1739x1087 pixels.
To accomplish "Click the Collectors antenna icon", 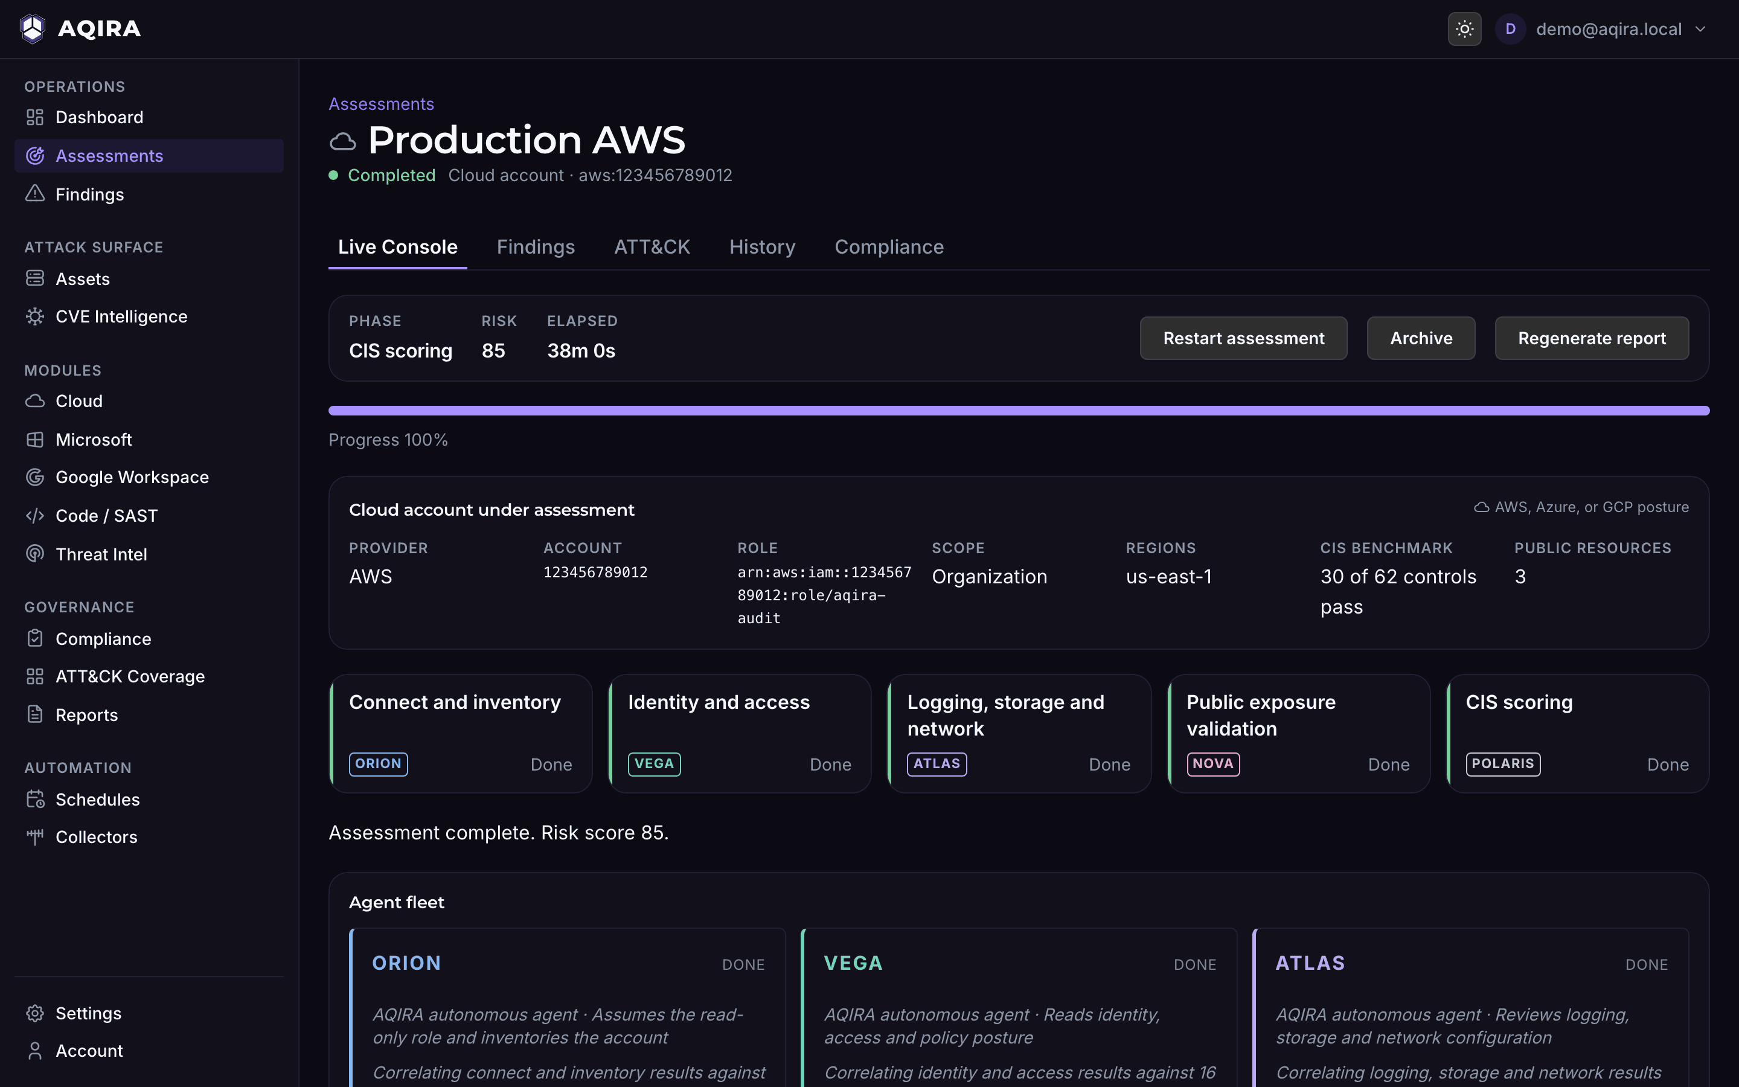I will coord(34,837).
